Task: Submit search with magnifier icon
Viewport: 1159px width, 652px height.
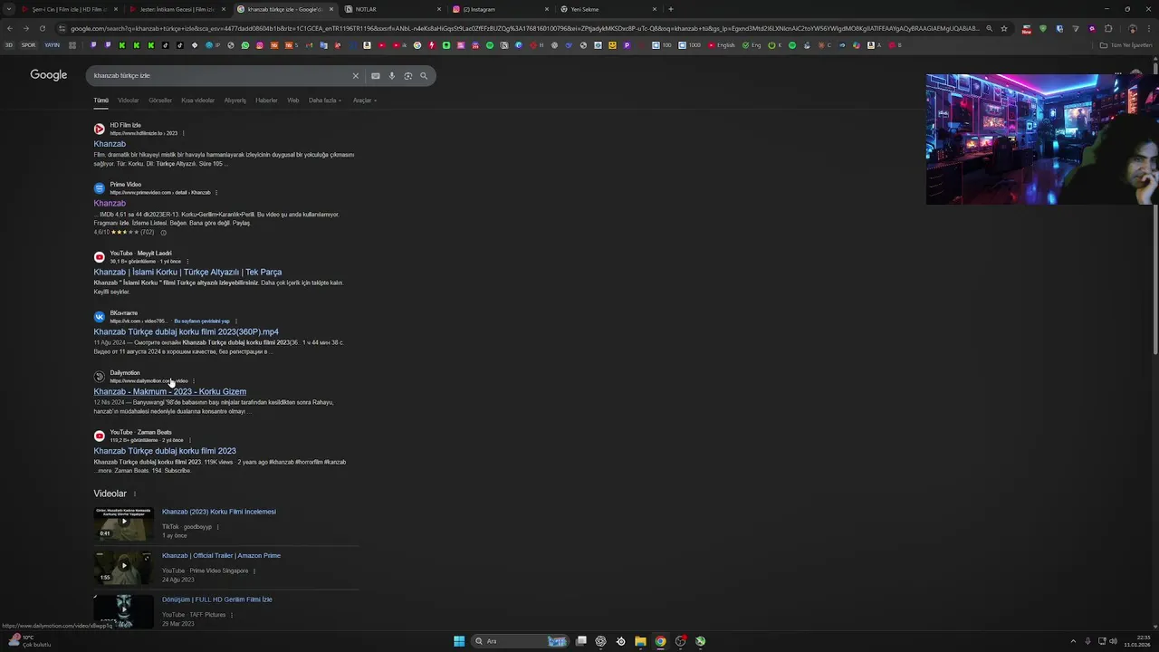Action: tap(423, 76)
